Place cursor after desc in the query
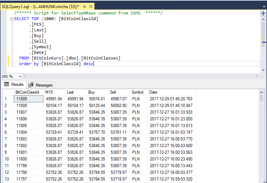Image resolution: width=267 pixels, height=183 pixels. [93, 64]
